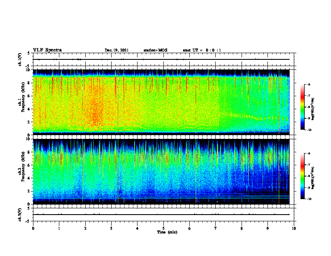Image resolution: width=331 pixels, height=256 pixels.
Task: Click the date 'Dec. 19, 2021'
Action: pos(117,50)
